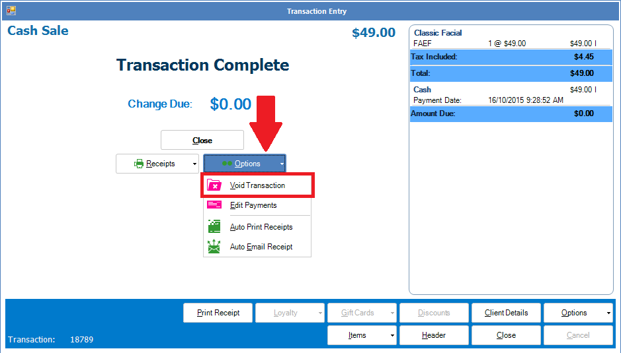Click the Auto Email Receipt envelope icon

(x=214, y=247)
